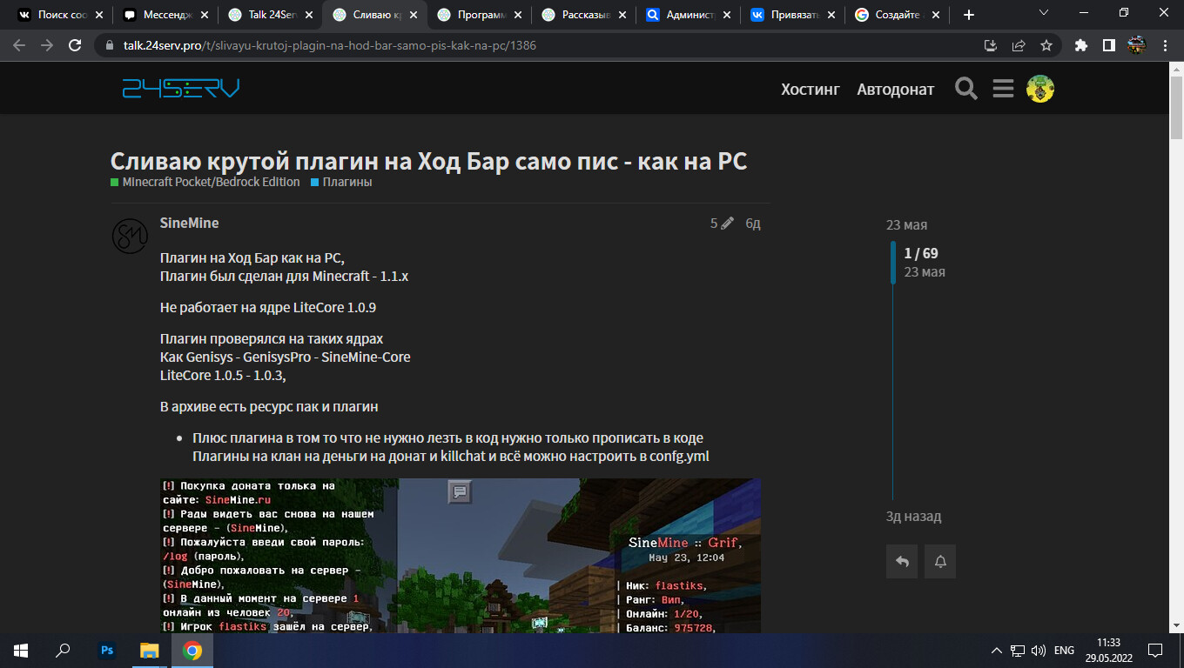Close the 'Сливаю' active tab

(x=414, y=15)
